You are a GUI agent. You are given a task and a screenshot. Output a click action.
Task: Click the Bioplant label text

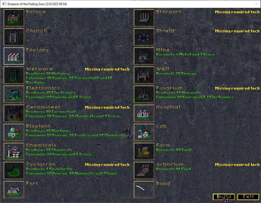[x=38, y=126]
